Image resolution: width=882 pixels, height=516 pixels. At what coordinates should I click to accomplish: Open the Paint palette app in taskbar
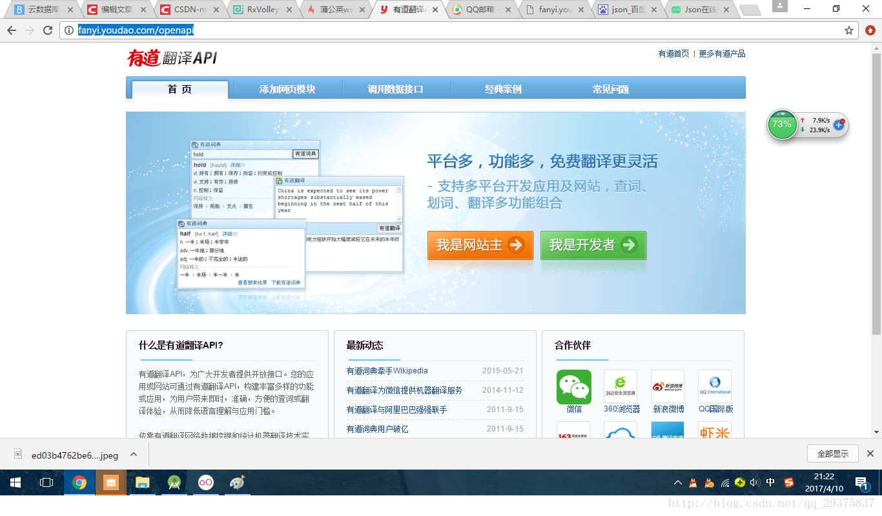click(238, 482)
